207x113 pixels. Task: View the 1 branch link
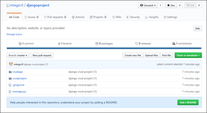[65, 43]
